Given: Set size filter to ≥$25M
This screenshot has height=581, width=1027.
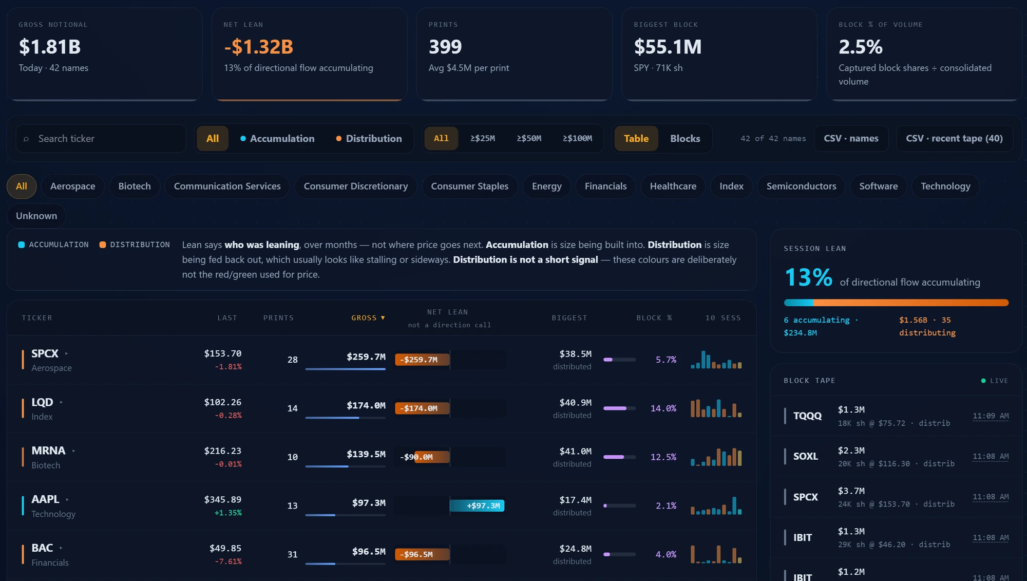Looking at the screenshot, I should [483, 139].
